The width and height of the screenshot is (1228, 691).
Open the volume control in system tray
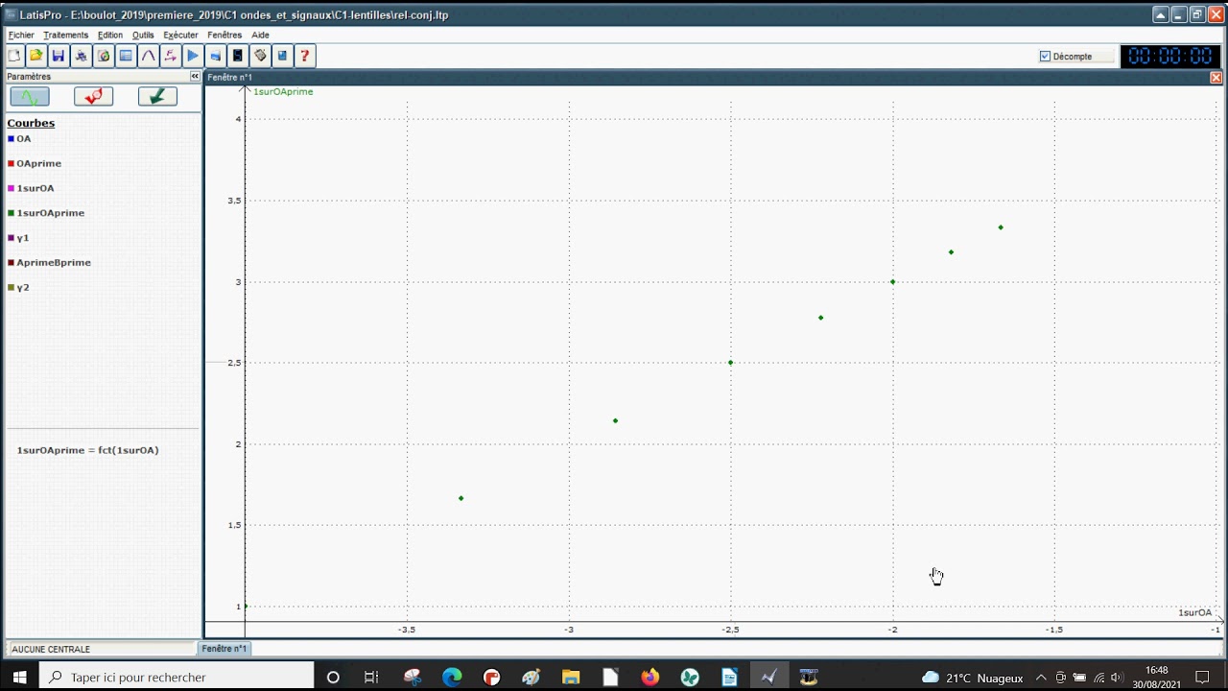pyautogui.click(x=1116, y=678)
